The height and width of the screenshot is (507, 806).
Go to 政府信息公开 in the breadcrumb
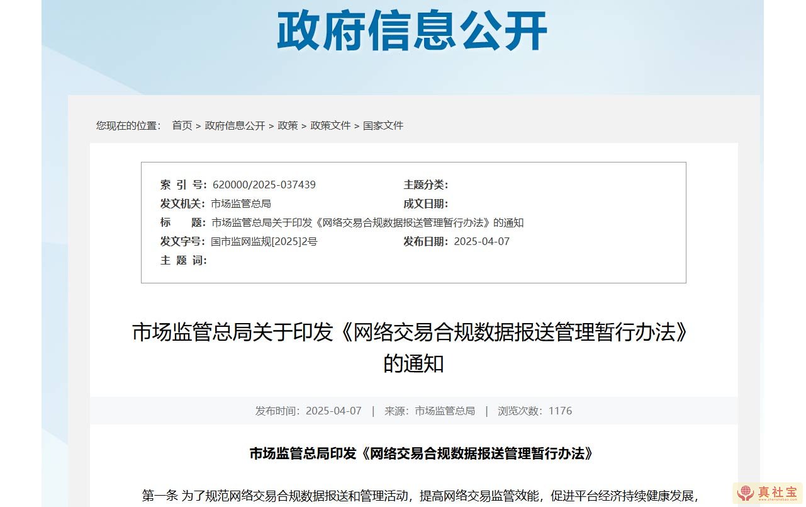(235, 125)
